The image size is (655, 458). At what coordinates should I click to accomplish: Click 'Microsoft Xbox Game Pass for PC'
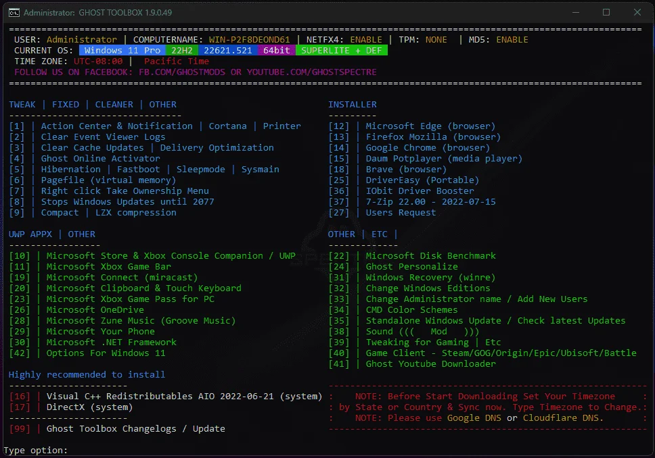coord(131,299)
